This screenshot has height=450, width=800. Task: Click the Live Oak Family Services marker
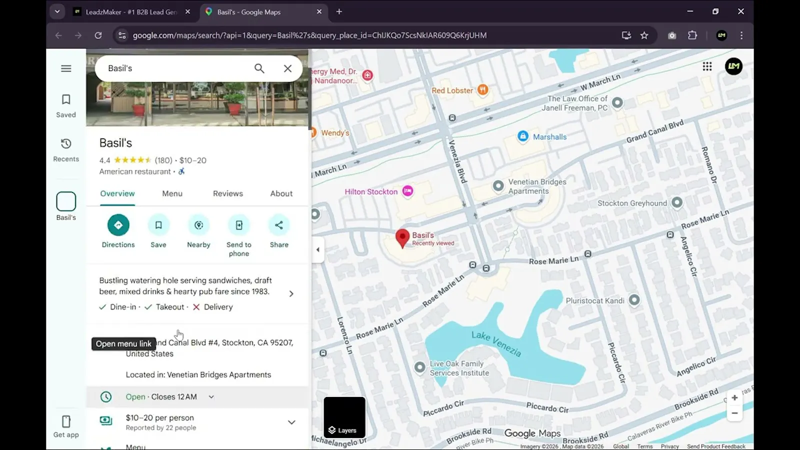pyautogui.click(x=420, y=367)
